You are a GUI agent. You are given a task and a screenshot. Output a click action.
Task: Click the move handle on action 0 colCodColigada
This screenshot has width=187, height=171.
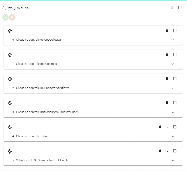click(10, 31)
